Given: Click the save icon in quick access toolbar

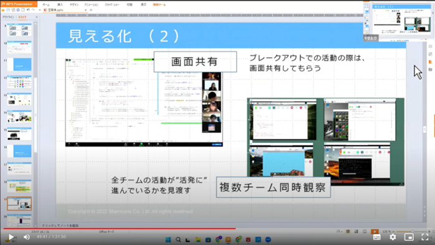Looking at the screenshot, I should [x=8, y=10].
